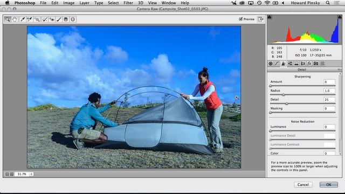
Task: Open the Effects (fx) panel tab icon
Action: coord(309,64)
